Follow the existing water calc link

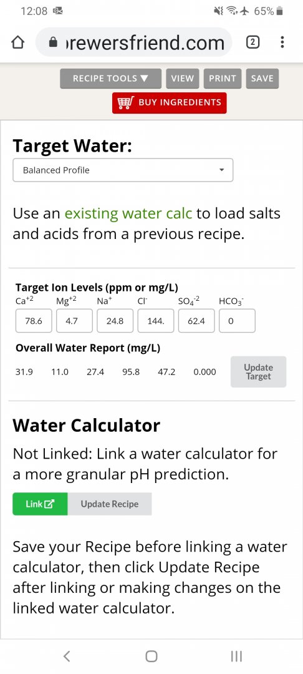tap(128, 213)
